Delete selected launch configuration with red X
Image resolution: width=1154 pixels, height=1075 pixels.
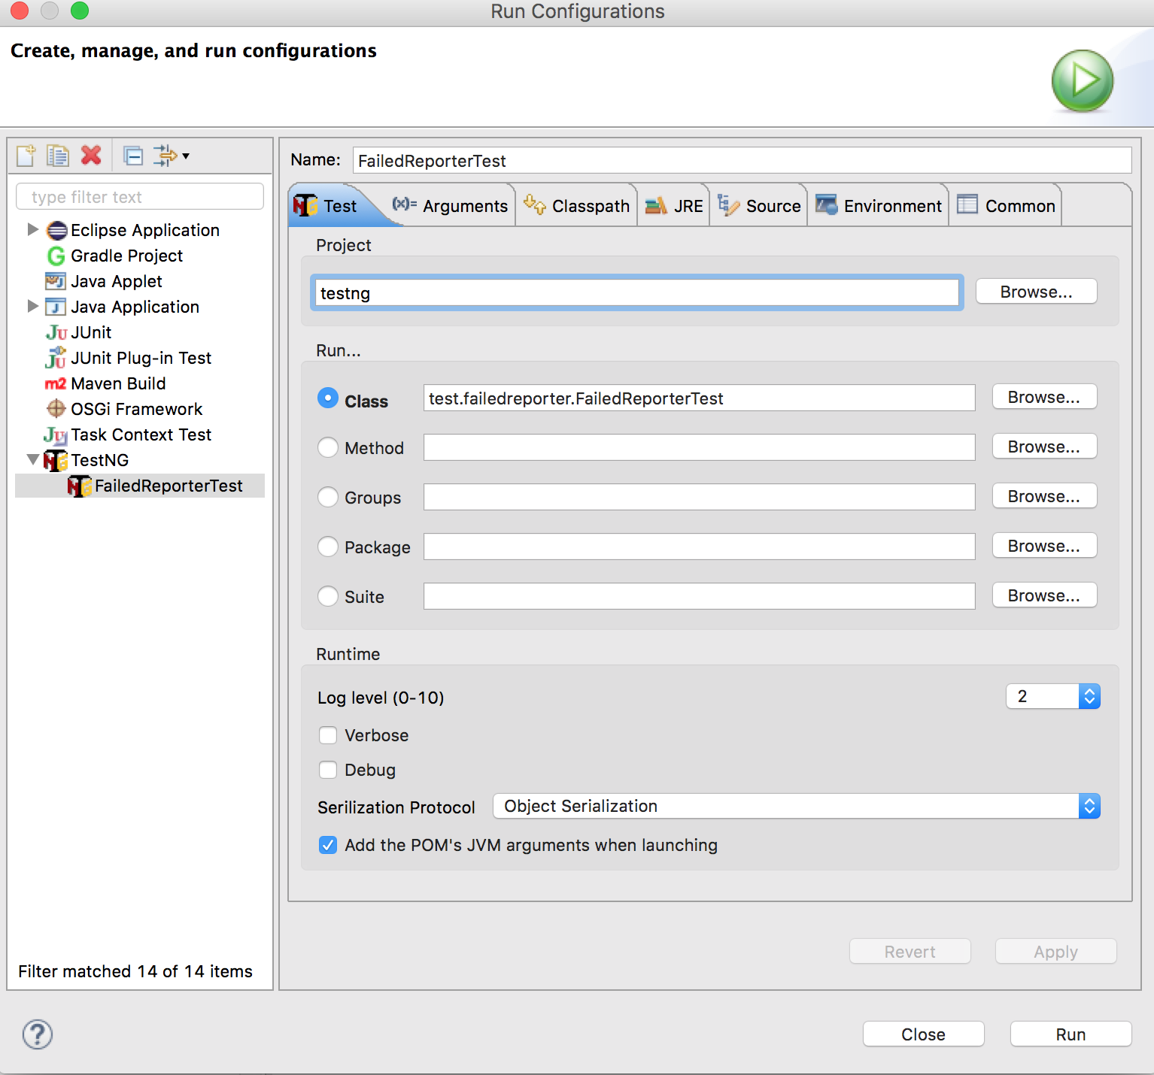click(91, 156)
